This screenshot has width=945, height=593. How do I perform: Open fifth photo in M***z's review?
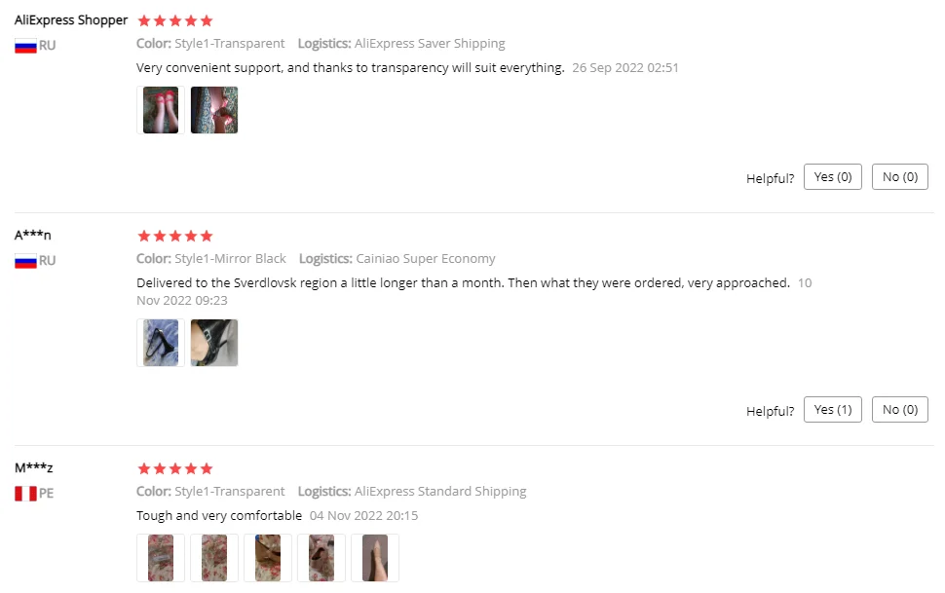coord(375,558)
